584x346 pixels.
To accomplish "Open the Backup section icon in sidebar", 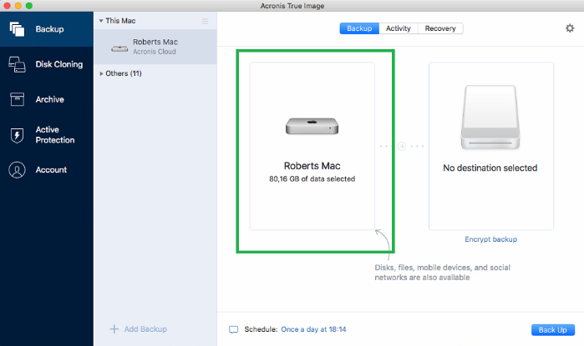I will pyautogui.click(x=18, y=29).
